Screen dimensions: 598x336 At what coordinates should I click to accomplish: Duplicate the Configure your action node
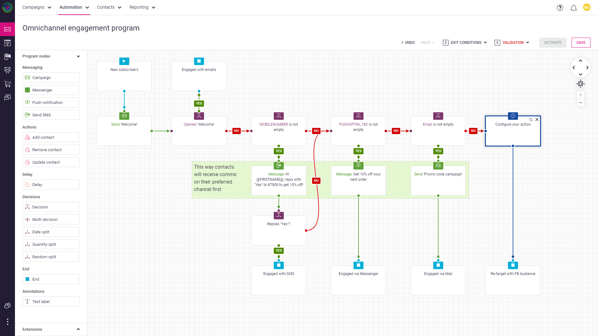531,119
